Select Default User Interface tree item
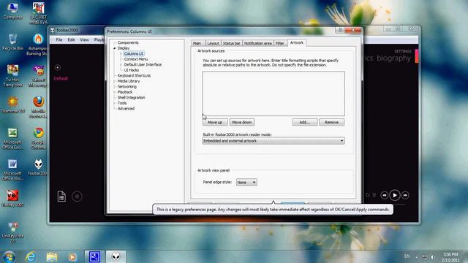The height and width of the screenshot is (263, 468). point(143,64)
